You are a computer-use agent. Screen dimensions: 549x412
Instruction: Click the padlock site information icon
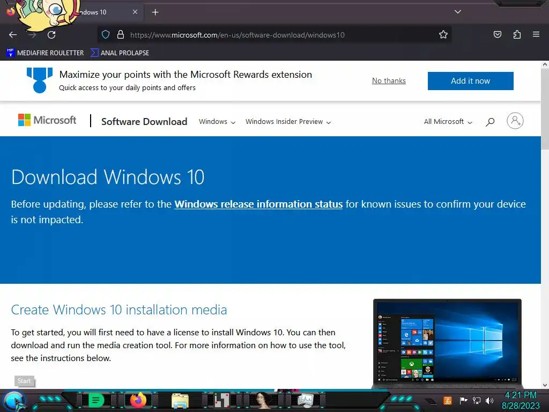121,35
